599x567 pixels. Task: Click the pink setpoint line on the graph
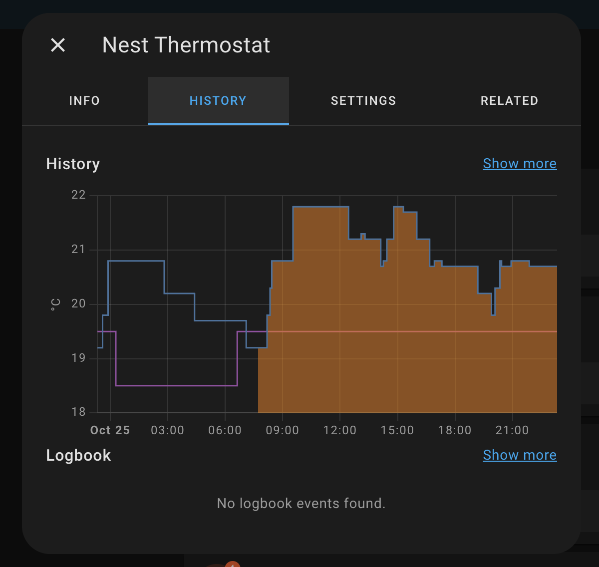pos(175,385)
